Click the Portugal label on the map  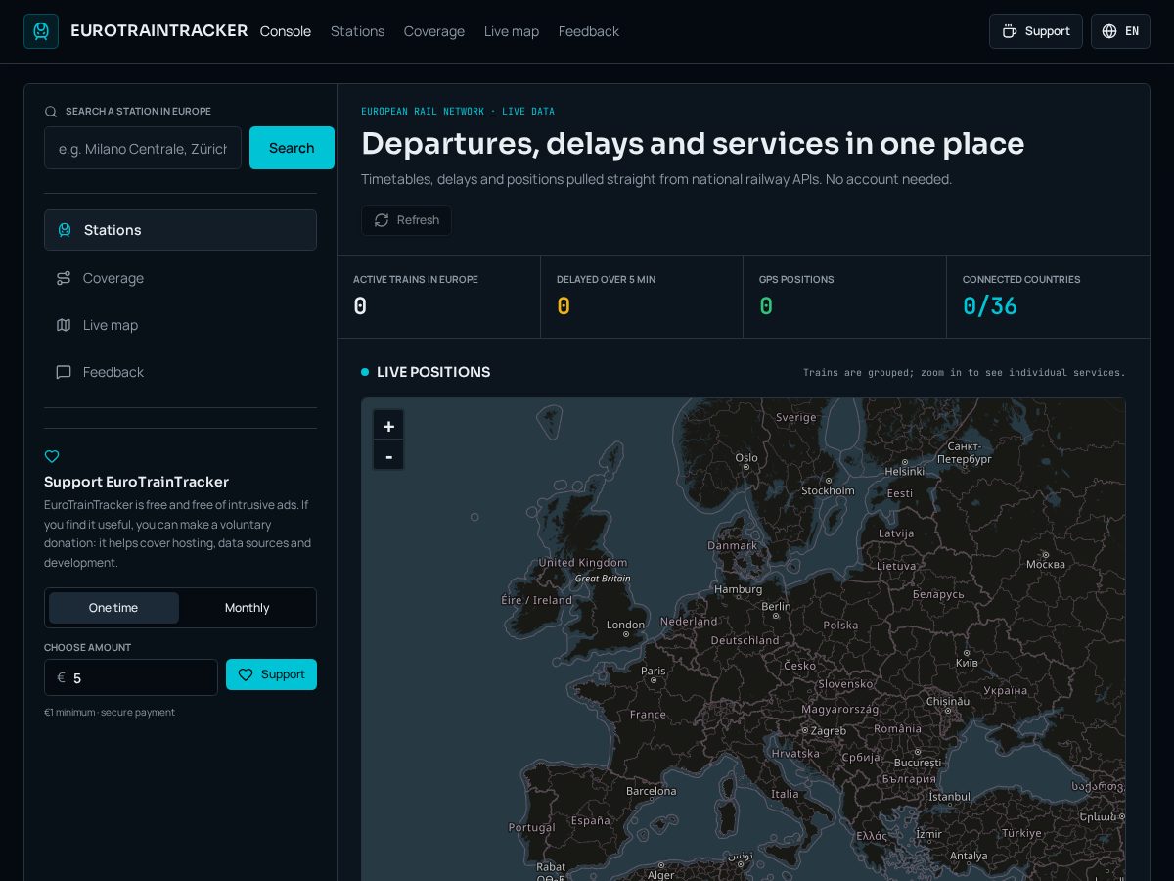[x=531, y=827]
